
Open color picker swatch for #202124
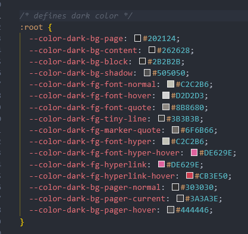click(137, 38)
